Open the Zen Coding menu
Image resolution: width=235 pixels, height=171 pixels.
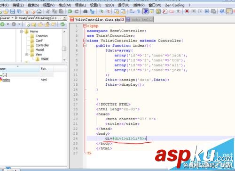(175, 5)
